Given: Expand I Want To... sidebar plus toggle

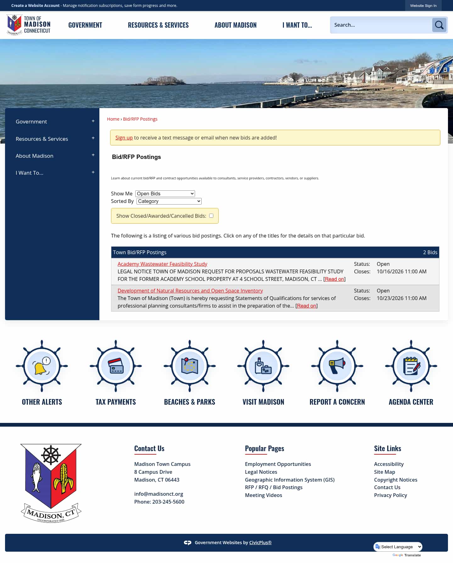Looking at the screenshot, I should [x=93, y=172].
